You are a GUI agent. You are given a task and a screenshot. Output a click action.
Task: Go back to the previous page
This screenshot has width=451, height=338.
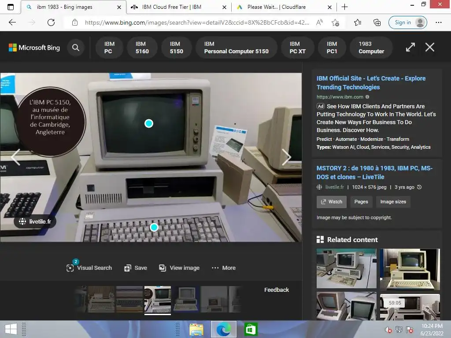coord(12,22)
